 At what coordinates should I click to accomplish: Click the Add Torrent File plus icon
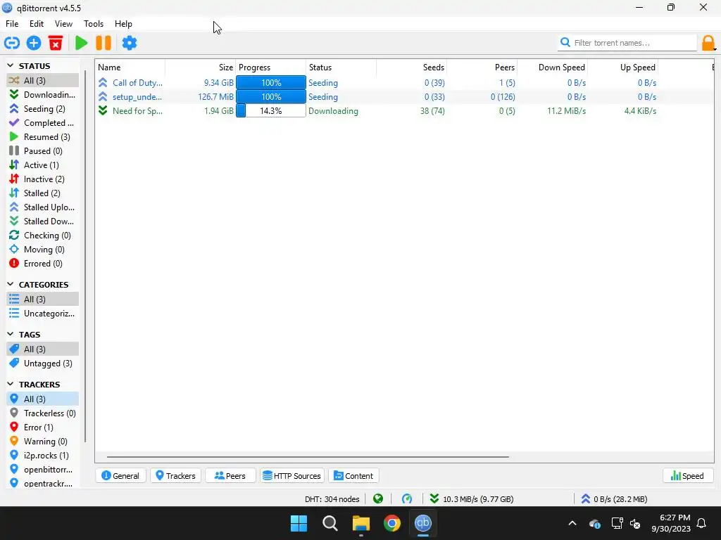coord(34,43)
